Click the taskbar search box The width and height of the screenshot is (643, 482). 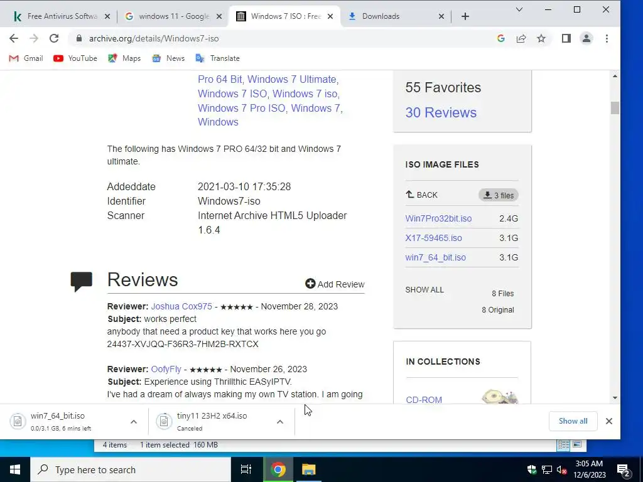pyautogui.click(x=131, y=469)
